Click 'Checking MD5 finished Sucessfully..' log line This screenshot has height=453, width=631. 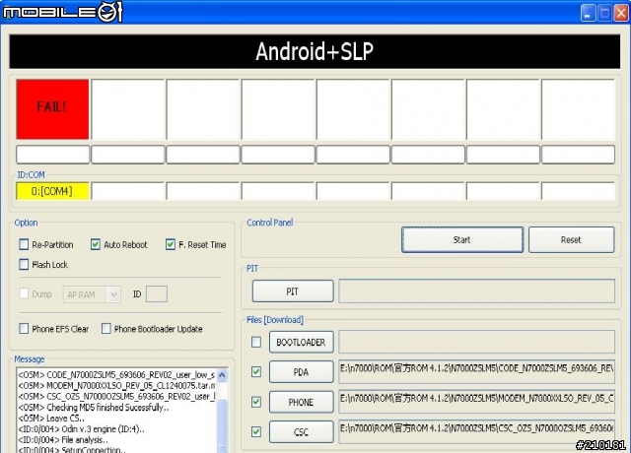94,407
